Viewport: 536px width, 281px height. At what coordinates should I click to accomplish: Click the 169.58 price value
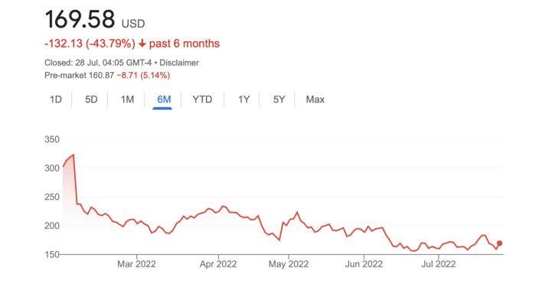click(x=80, y=19)
